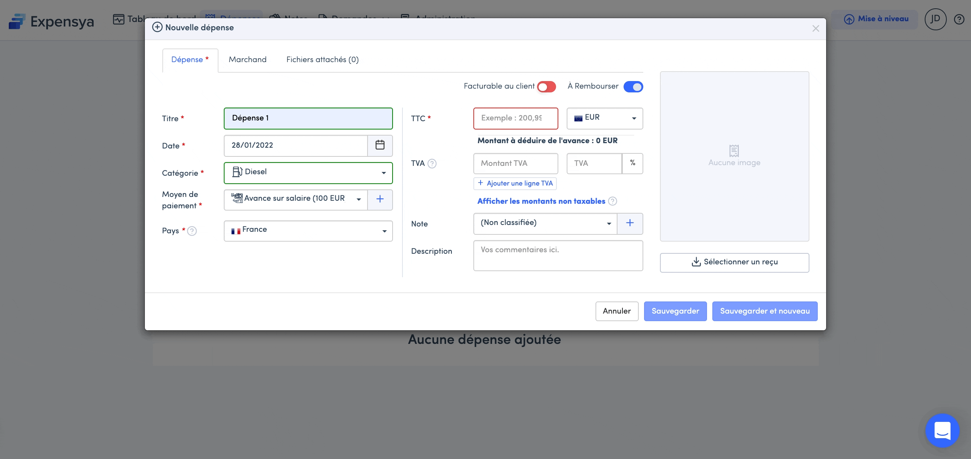
Task: Disable the À Rembourser toggle
Action: click(633, 87)
